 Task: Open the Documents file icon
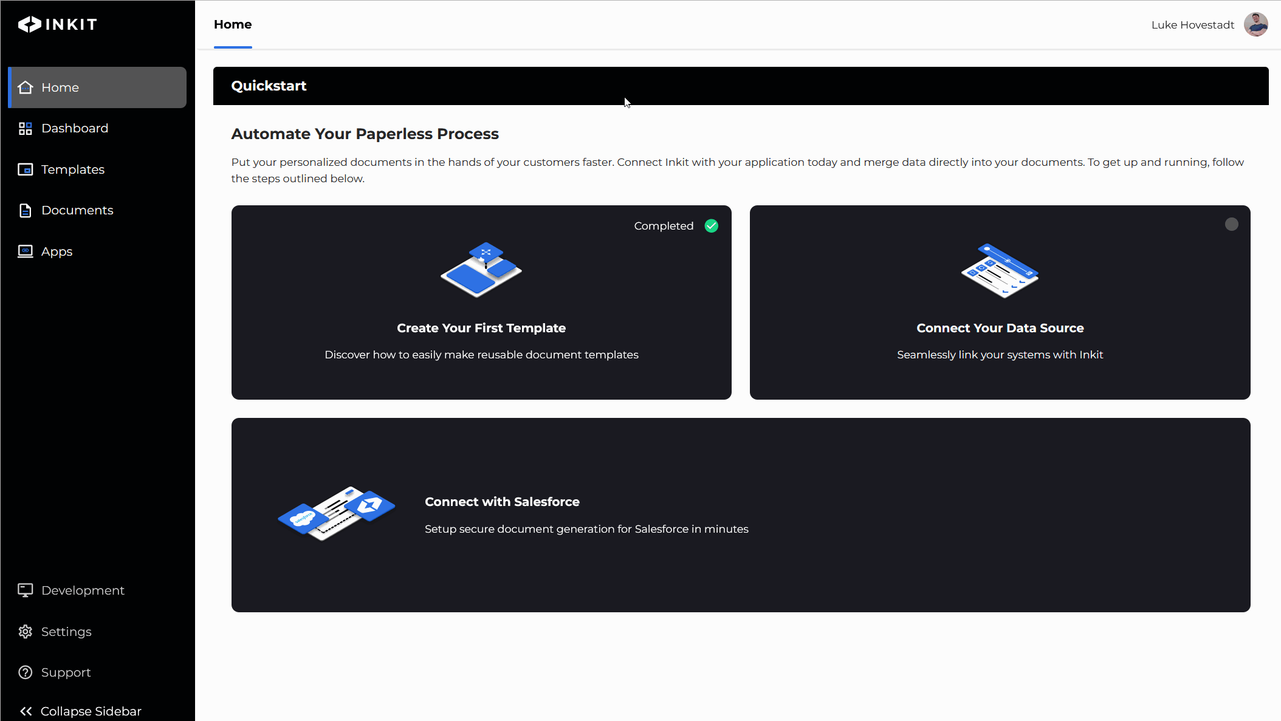pyautogui.click(x=25, y=210)
